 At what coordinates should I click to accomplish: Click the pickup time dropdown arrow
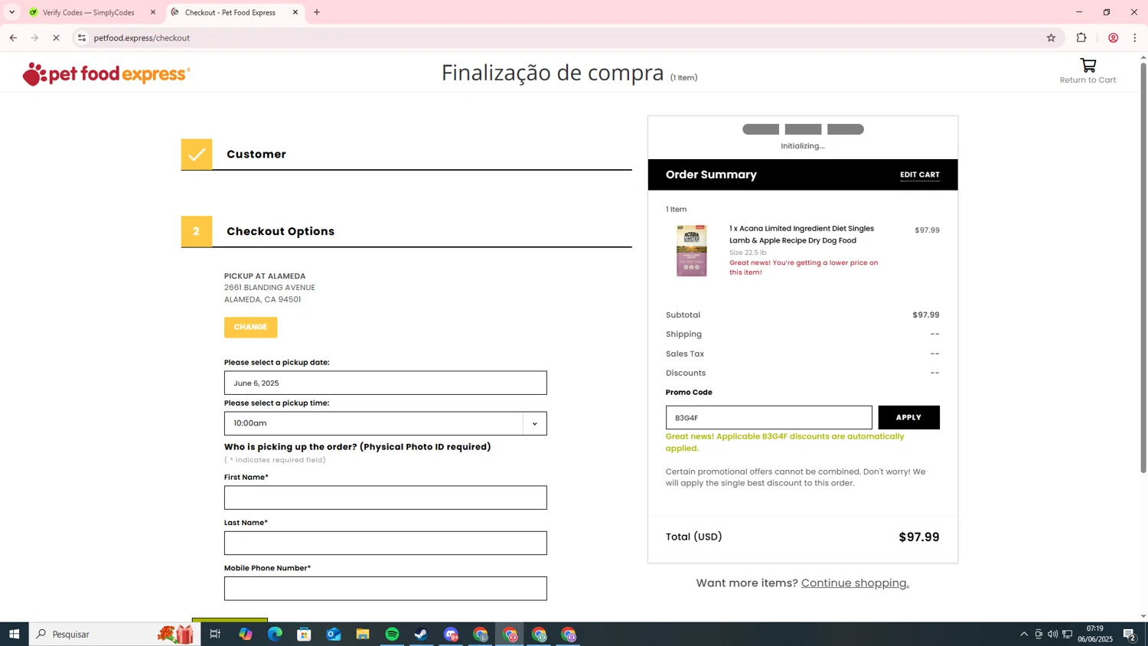point(535,423)
